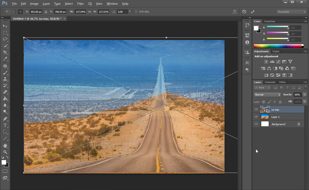
Task: Select the Lasso tool
Action: click(5, 39)
